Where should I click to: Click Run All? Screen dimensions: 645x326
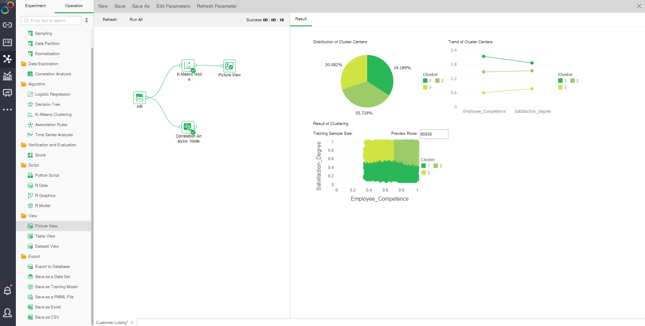tap(136, 20)
